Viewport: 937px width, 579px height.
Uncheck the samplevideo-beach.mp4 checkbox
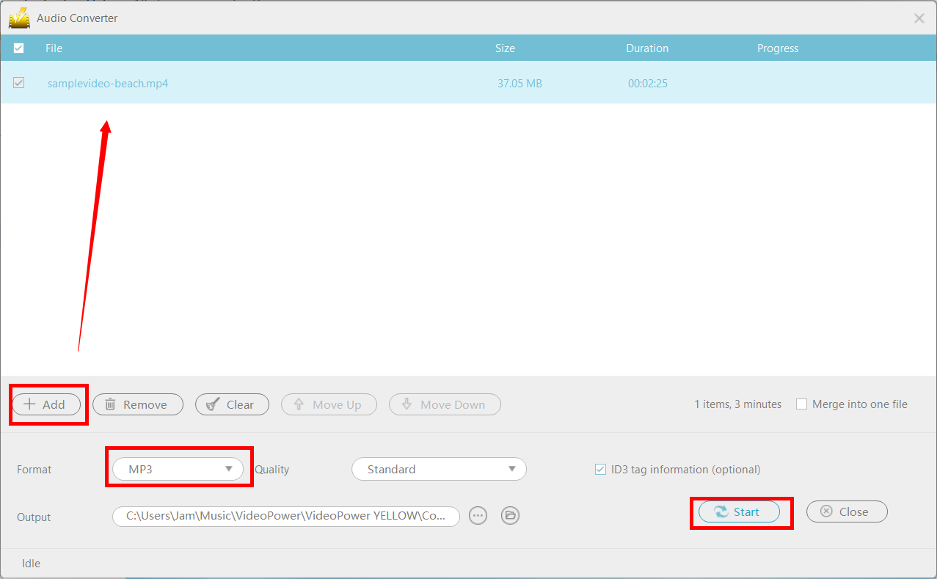point(19,83)
